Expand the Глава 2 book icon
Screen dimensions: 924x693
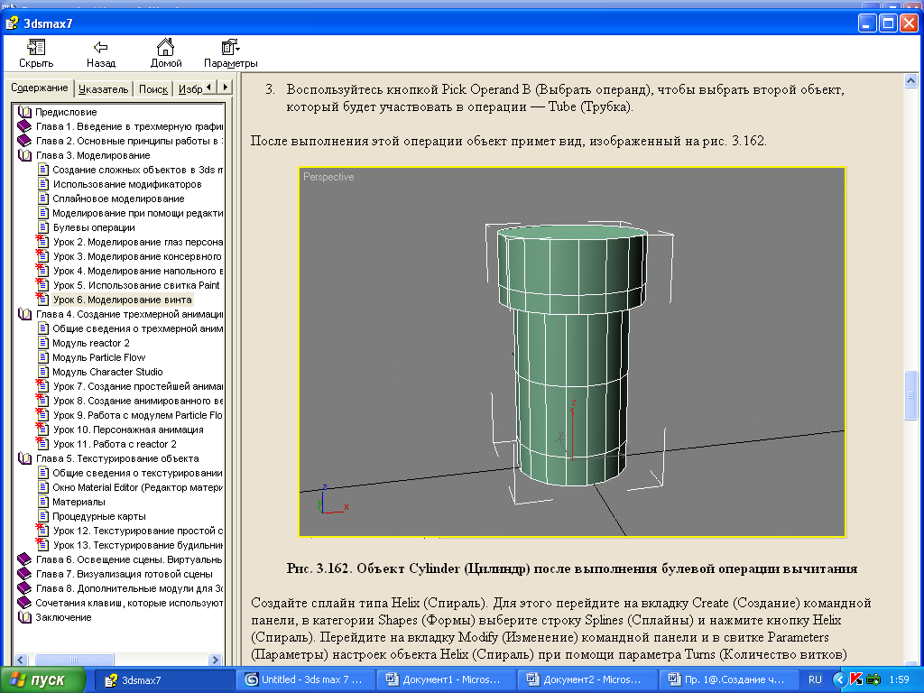tap(24, 141)
